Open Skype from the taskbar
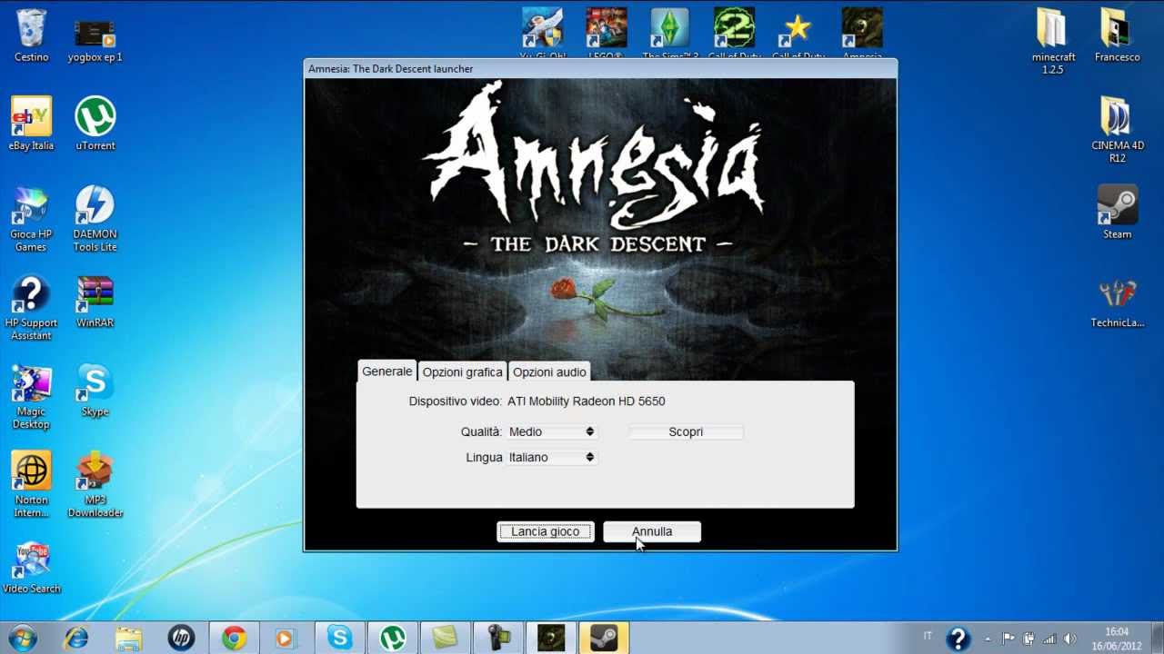Viewport: 1164px width, 654px height. tap(340, 639)
